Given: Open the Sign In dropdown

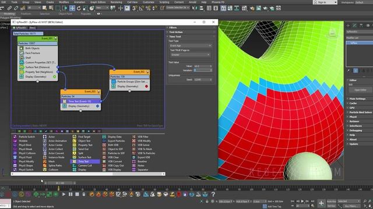Looking at the screenshot, I should tap(325, 2).
